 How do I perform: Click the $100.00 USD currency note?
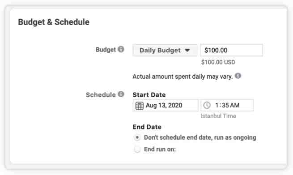click(218, 62)
